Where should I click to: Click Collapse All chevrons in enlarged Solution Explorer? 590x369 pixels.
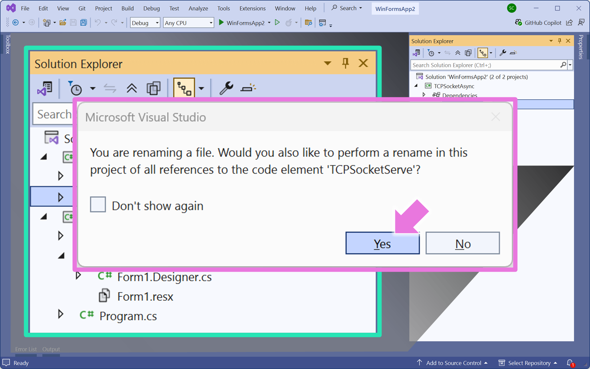(x=131, y=88)
